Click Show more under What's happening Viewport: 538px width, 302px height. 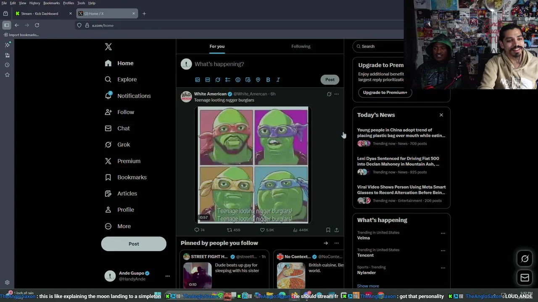(368, 286)
